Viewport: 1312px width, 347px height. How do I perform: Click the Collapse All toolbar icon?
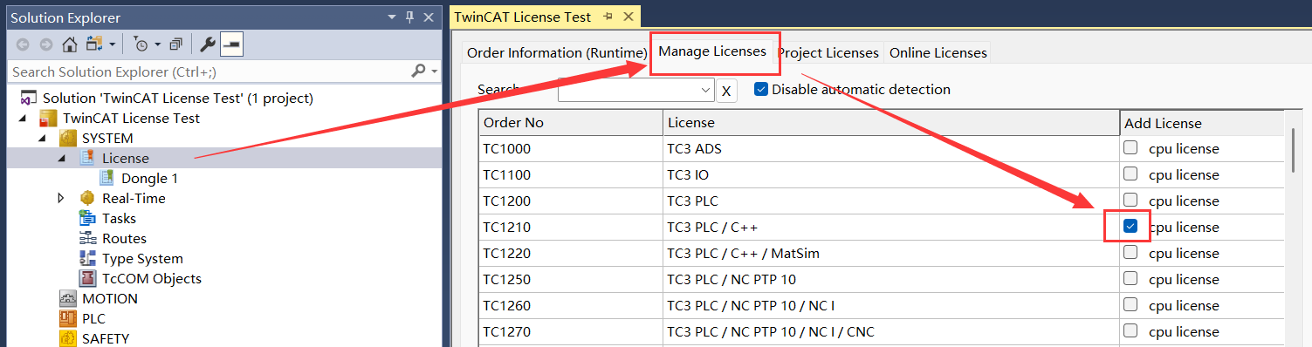point(176,44)
